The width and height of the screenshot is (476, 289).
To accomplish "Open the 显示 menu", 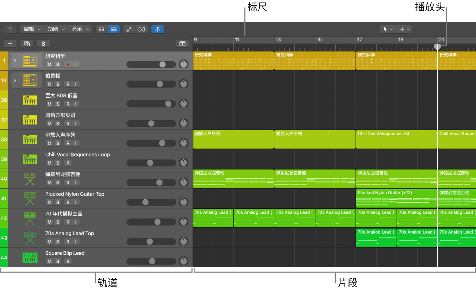I will point(80,30).
